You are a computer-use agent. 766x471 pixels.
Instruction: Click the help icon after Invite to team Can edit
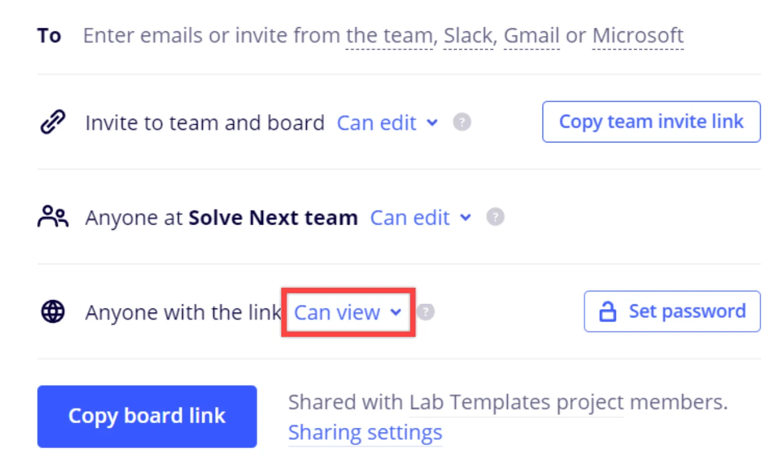click(x=462, y=122)
